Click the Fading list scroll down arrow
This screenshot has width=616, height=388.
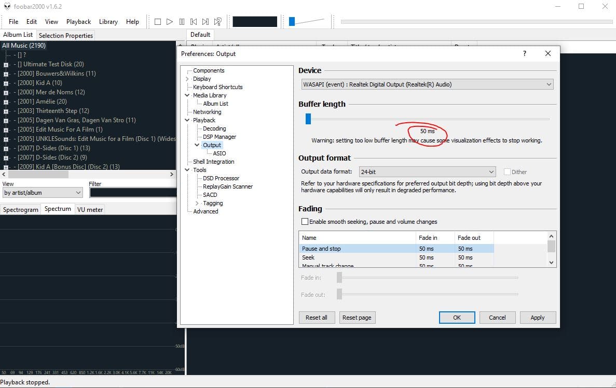coord(551,263)
